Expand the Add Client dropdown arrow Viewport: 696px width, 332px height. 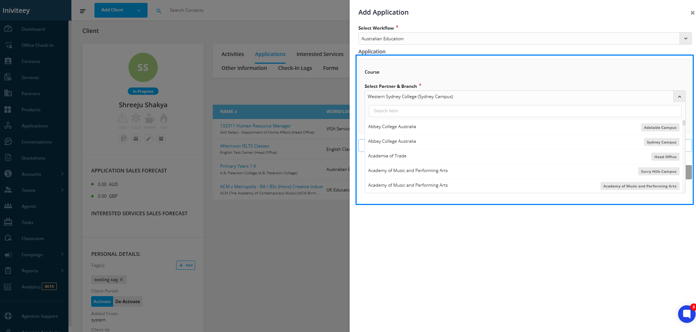point(139,10)
